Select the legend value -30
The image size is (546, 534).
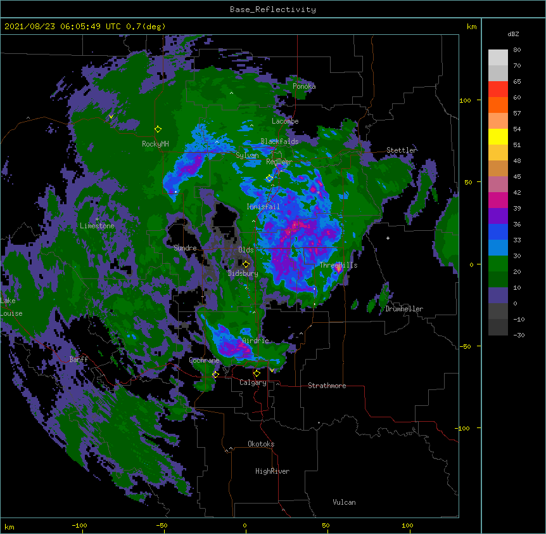[x=519, y=335]
